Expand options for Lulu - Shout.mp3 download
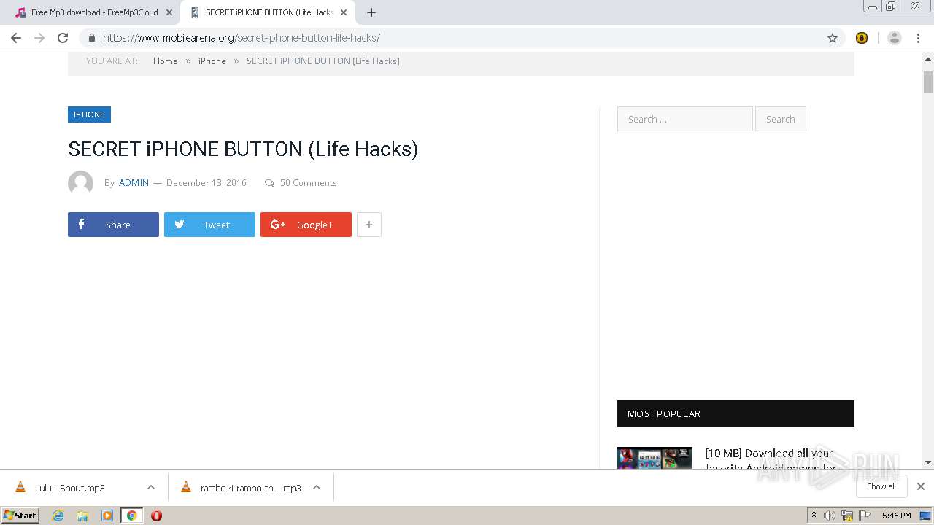The image size is (934, 525). pos(150,488)
